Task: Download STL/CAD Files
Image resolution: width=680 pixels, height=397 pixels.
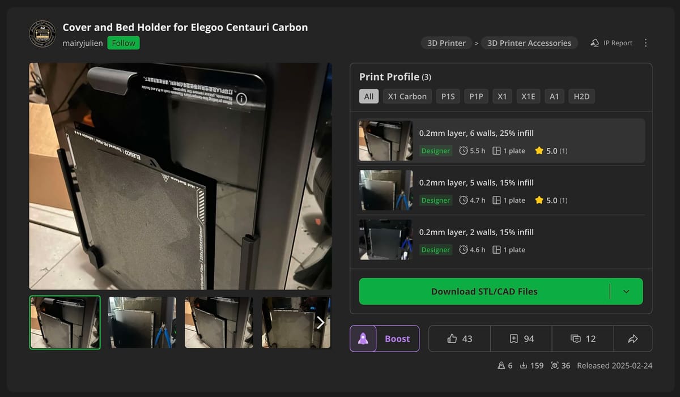Action: pos(484,292)
